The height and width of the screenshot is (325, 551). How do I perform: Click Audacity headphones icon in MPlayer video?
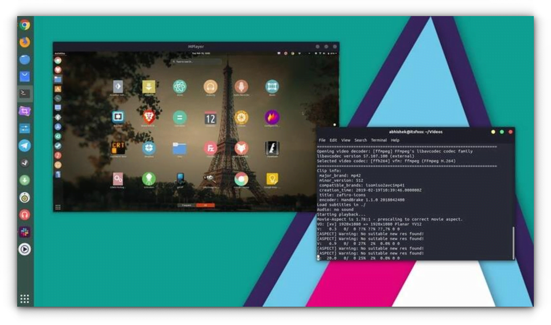tap(211, 87)
